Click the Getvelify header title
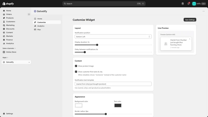The height and width of the screenshot is (117, 208). [42, 11]
